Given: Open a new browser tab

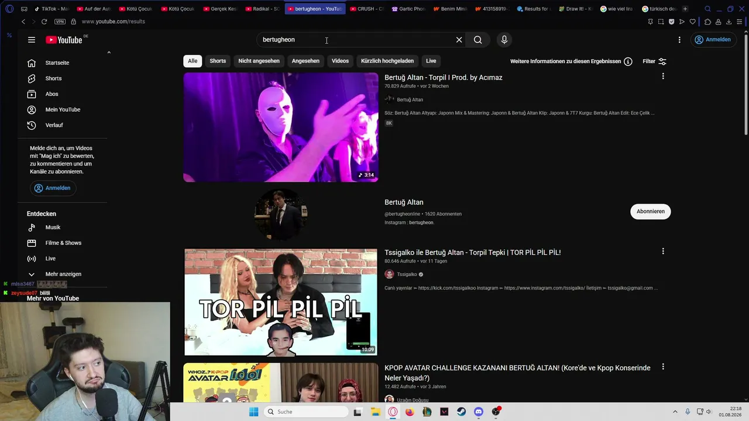Looking at the screenshot, I should 685,9.
